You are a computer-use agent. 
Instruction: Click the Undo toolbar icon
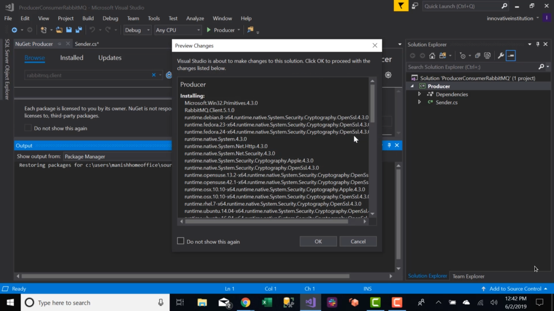coord(92,30)
